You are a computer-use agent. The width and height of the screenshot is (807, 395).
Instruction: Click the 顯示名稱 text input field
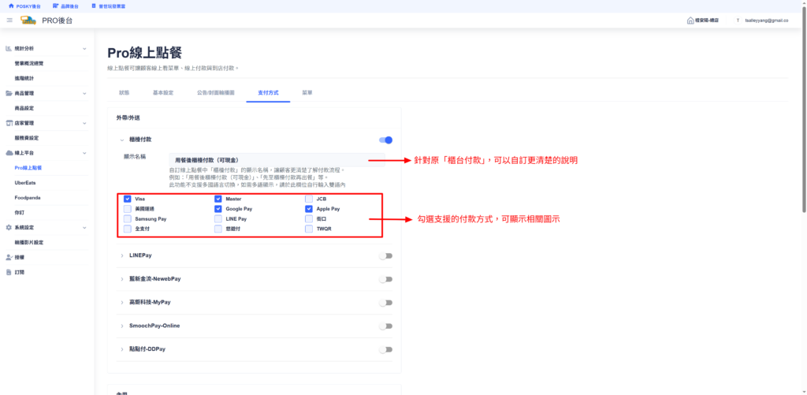[277, 159]
